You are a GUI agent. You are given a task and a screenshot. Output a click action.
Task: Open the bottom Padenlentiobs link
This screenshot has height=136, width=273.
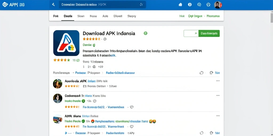115,133
